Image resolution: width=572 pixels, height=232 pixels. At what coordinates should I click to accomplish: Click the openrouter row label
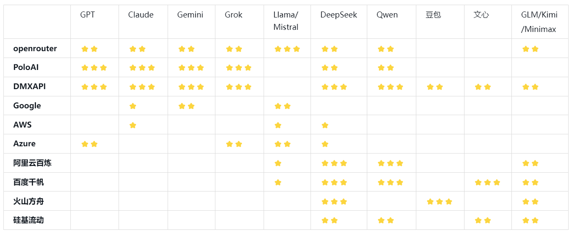(35, 49)
